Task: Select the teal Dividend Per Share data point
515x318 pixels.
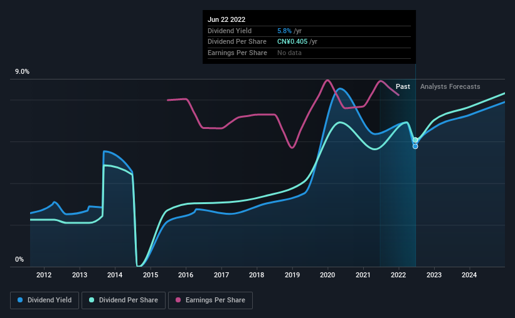Action: (x=415, y=140)
